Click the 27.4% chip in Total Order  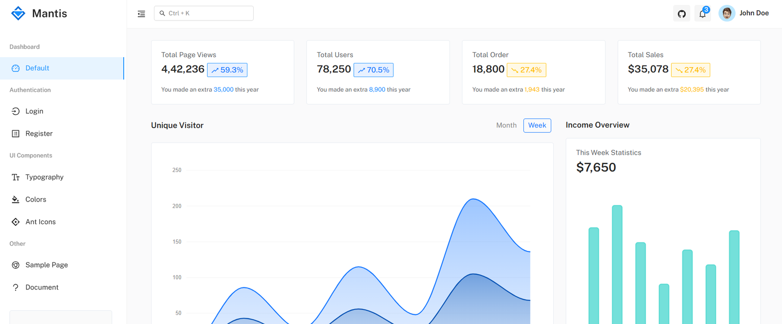(x=526, y=70)
